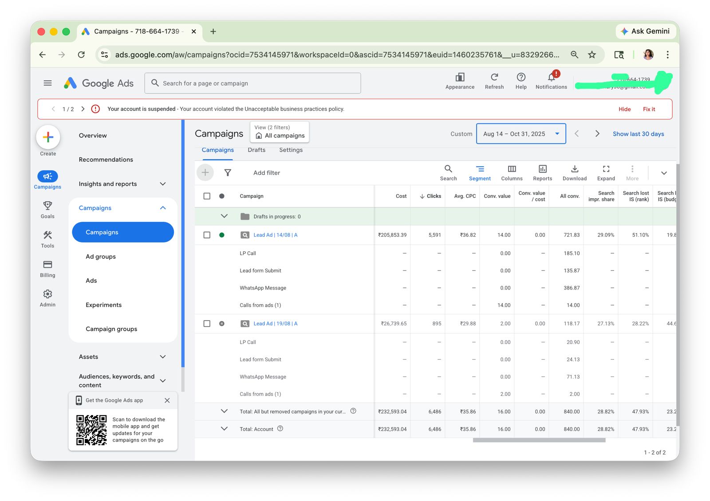This screenshot has height=501, width=710.
Task: Bookmark page with star icon
Action: click(592, 55)
